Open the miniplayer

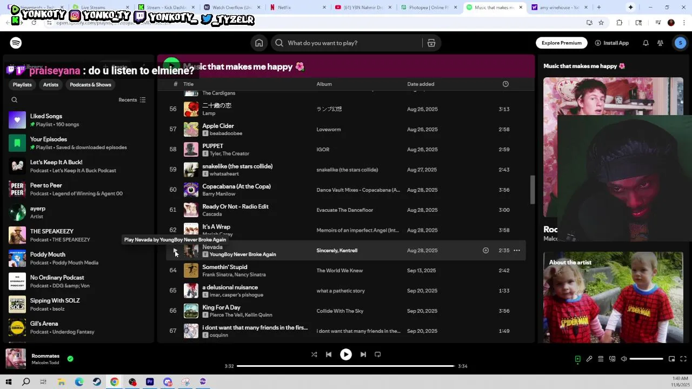click(x=671, y=359)
